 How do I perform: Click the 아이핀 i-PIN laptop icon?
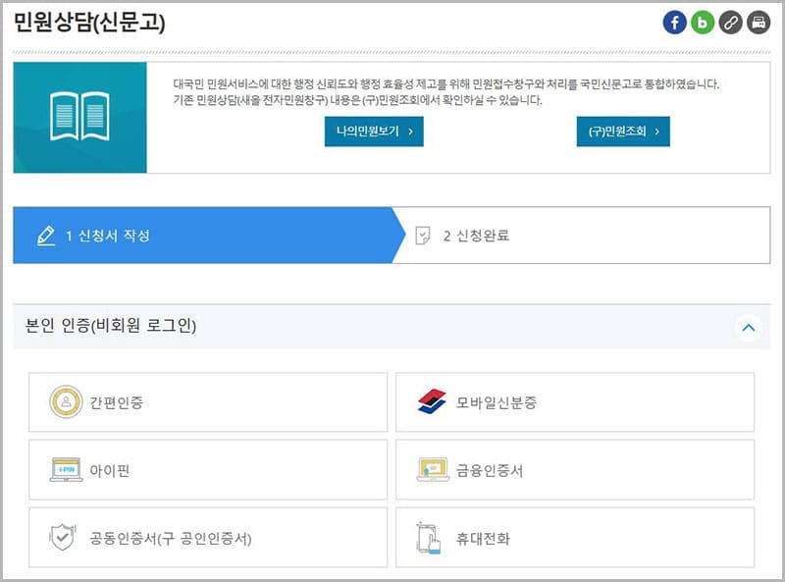(x=66, y=470)
